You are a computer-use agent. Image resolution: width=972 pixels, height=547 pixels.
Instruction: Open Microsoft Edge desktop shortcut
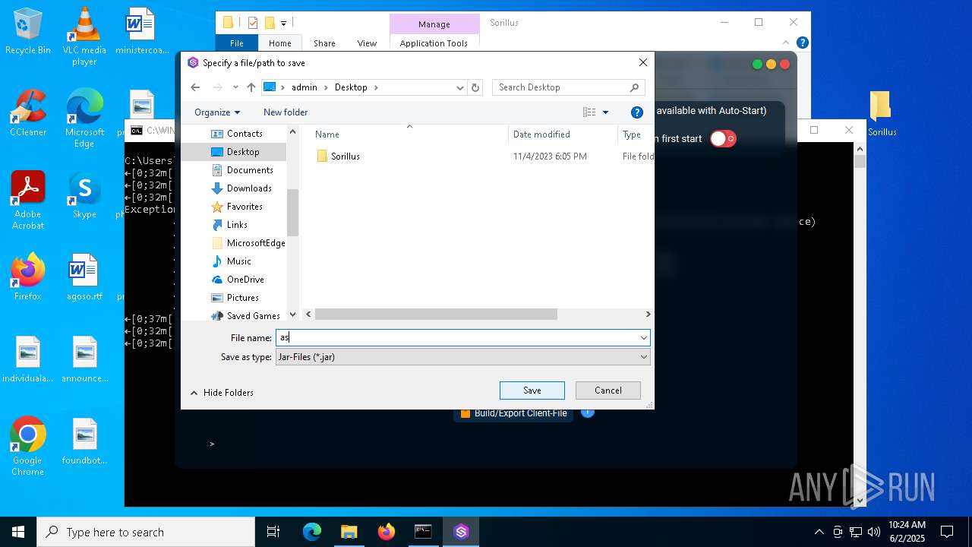tap(84, 119)
